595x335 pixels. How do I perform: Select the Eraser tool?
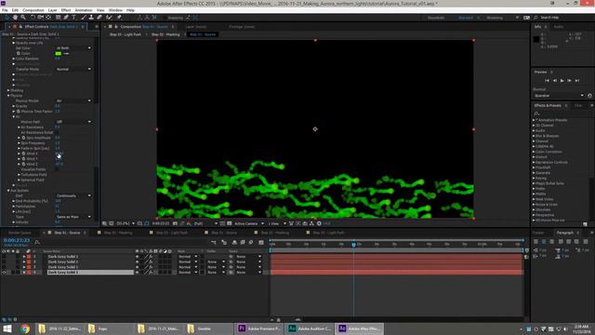click(x=99, y=18)
